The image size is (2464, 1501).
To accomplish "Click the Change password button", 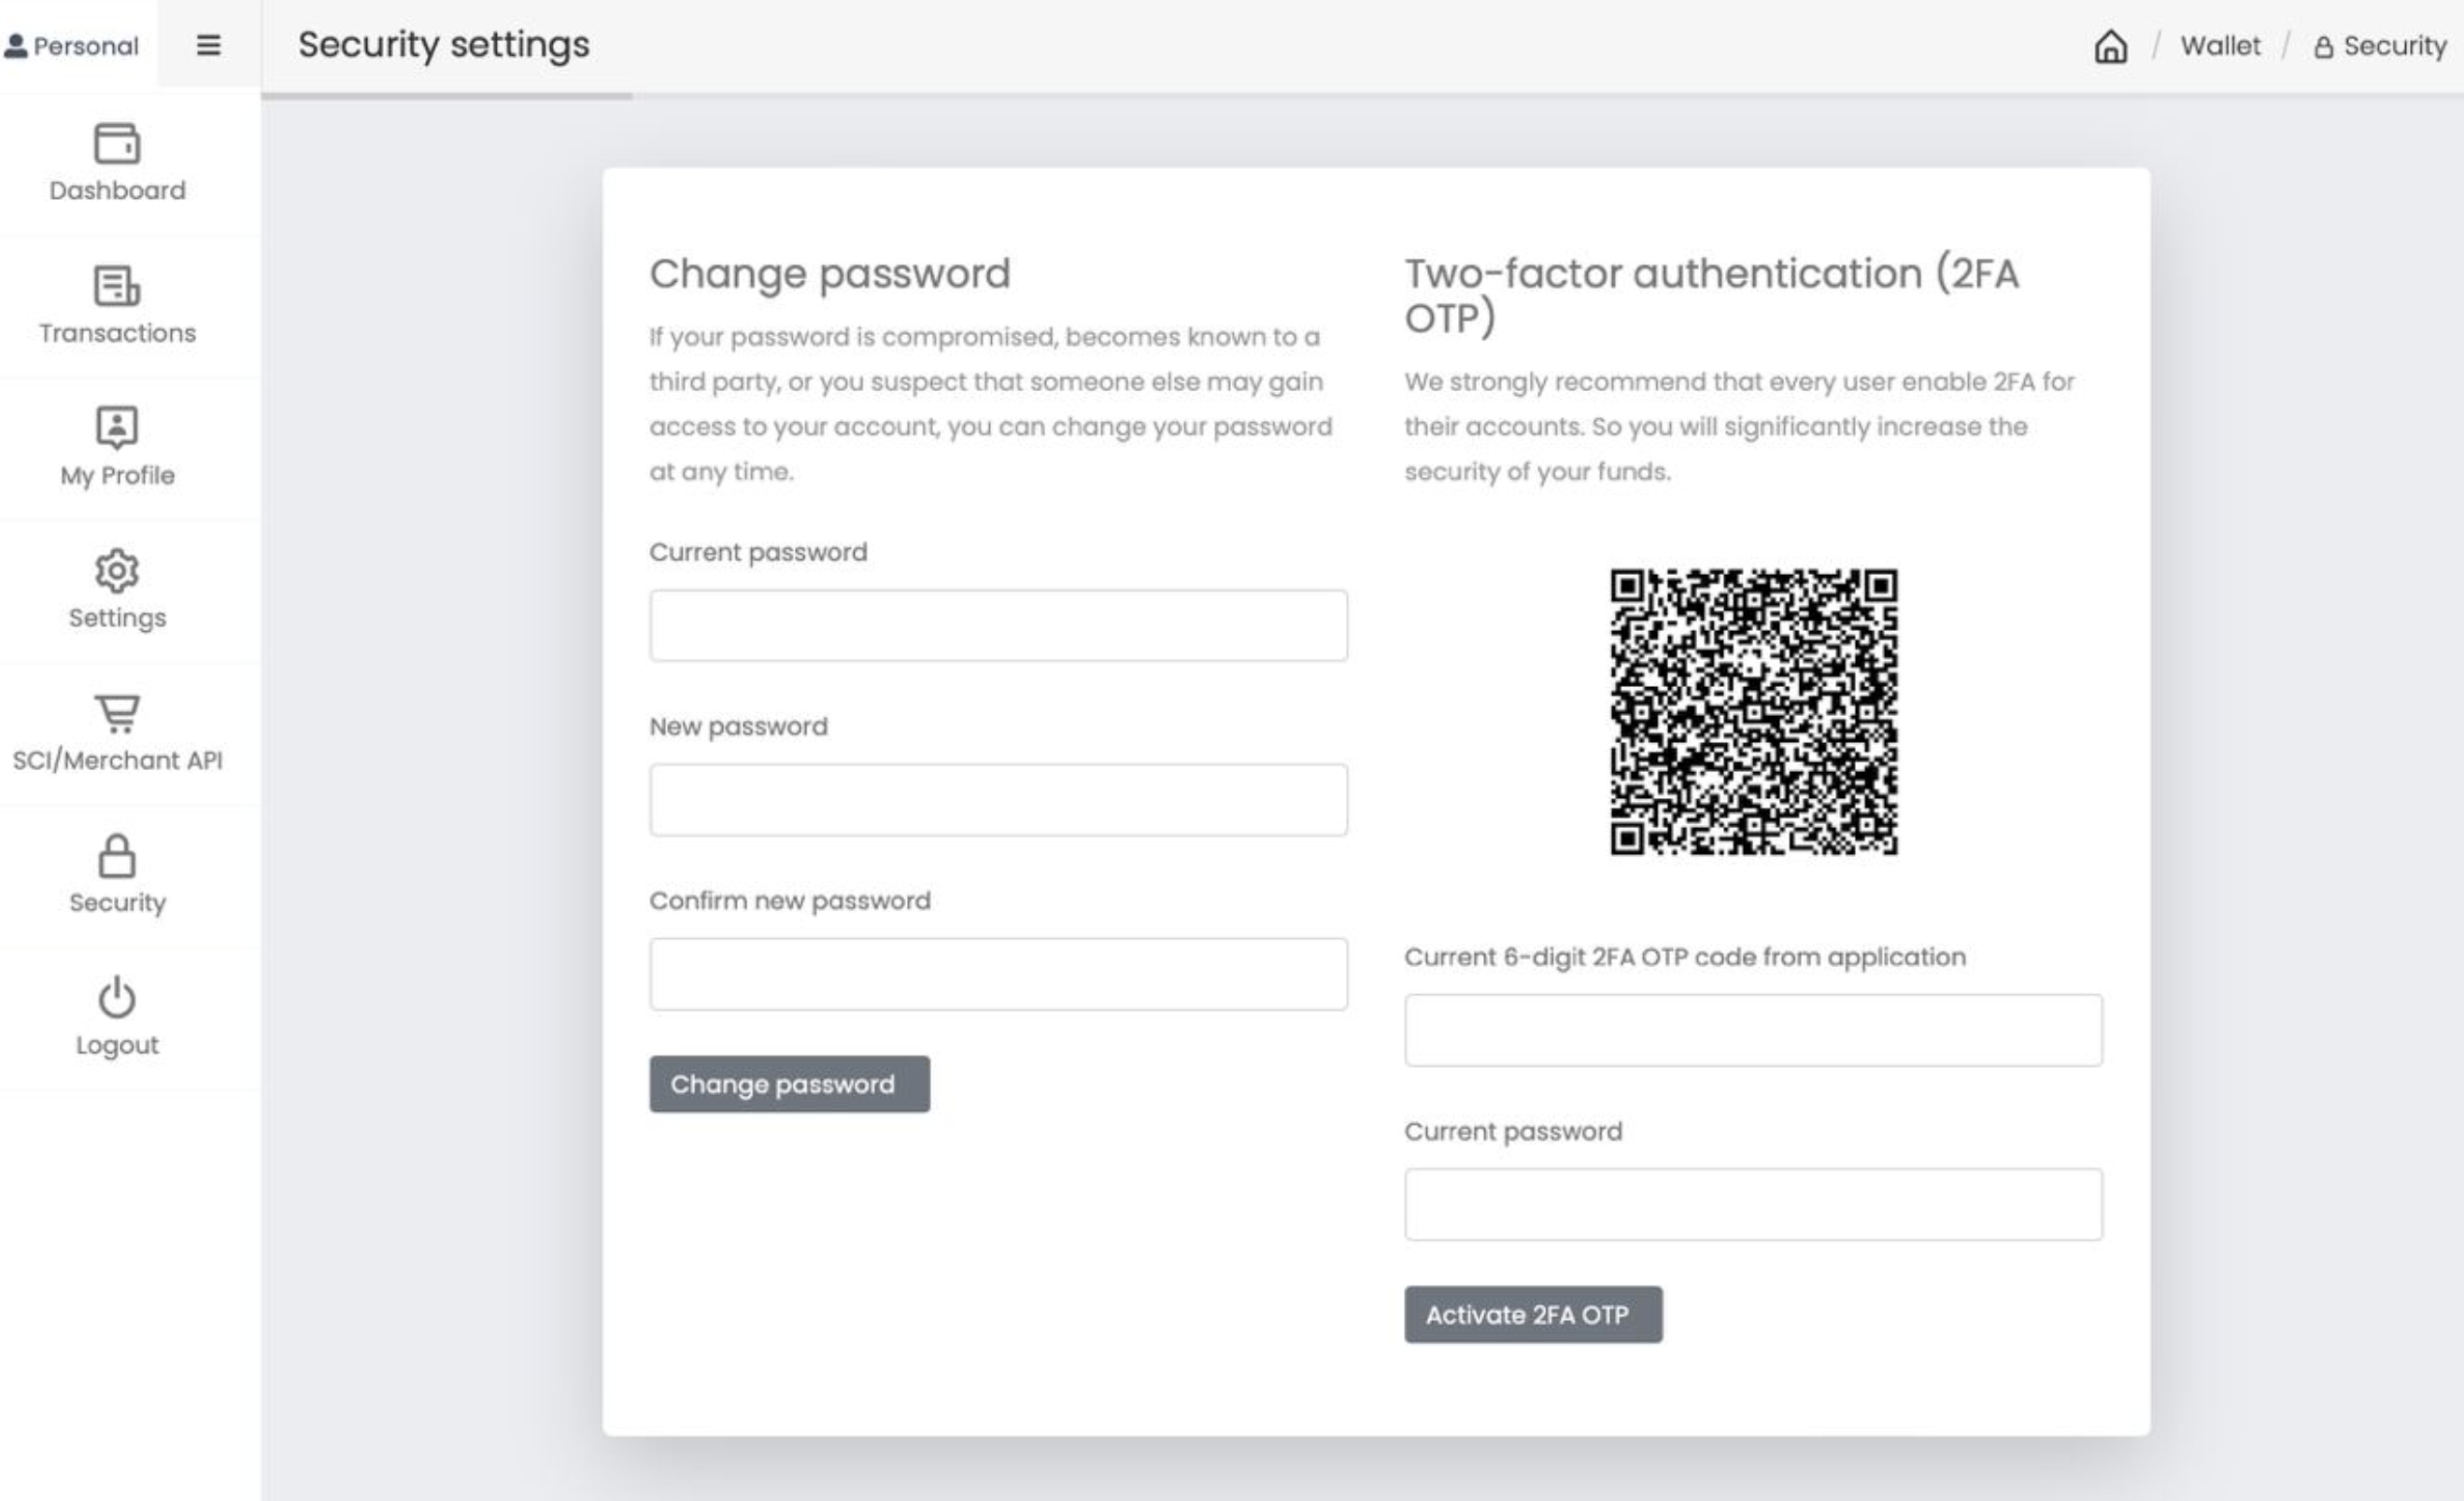I will pos(789,1085).
